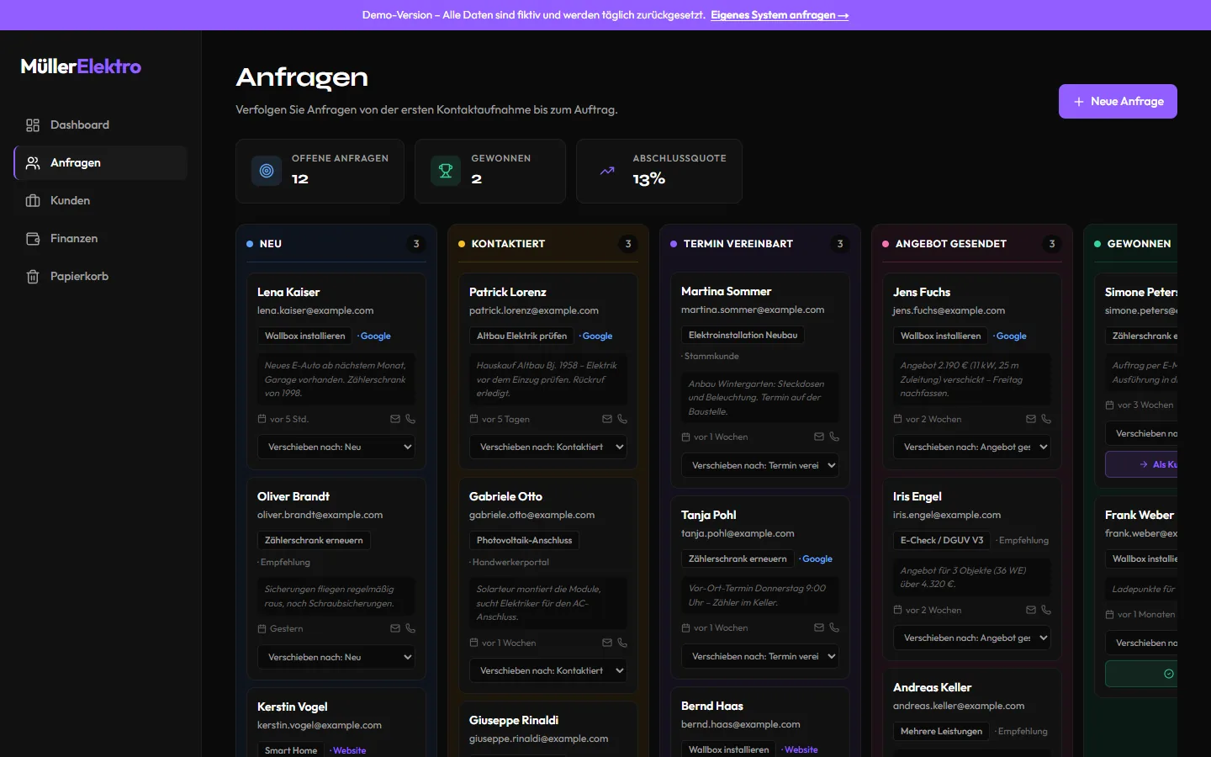Click Photovoltaik-Anschluss tag on Gabriele Otto card

pyautogui.click(x=524, y=540)
